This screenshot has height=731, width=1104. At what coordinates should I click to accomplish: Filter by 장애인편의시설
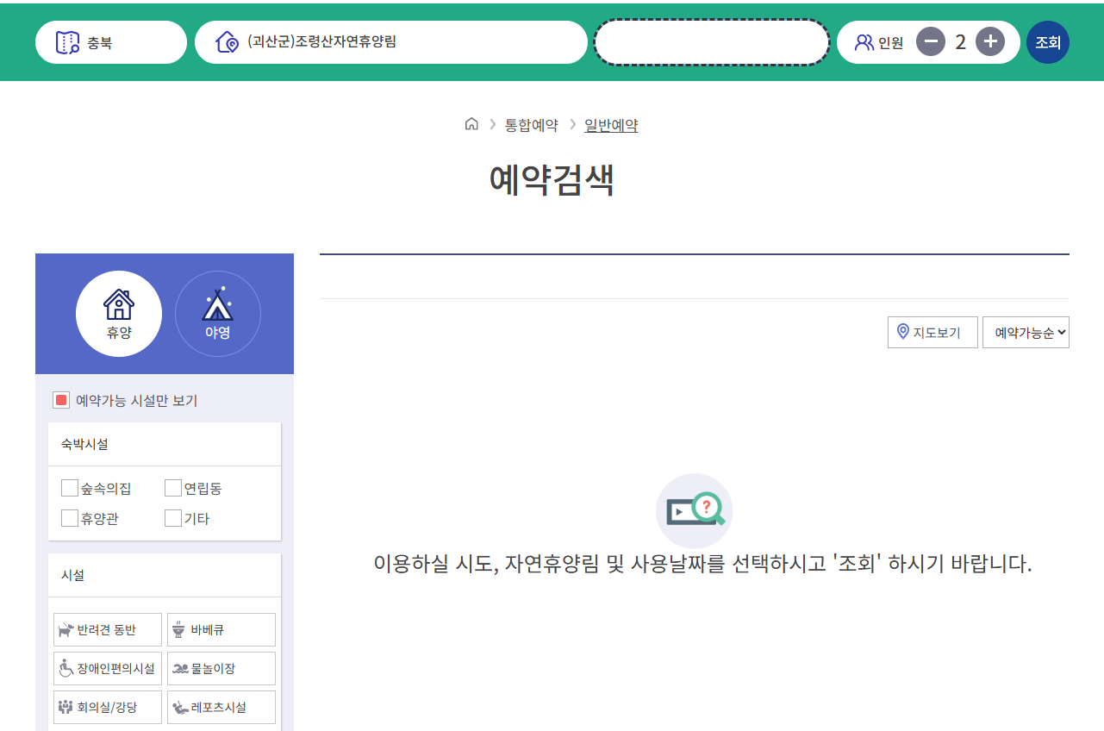[x=108, y=668]
